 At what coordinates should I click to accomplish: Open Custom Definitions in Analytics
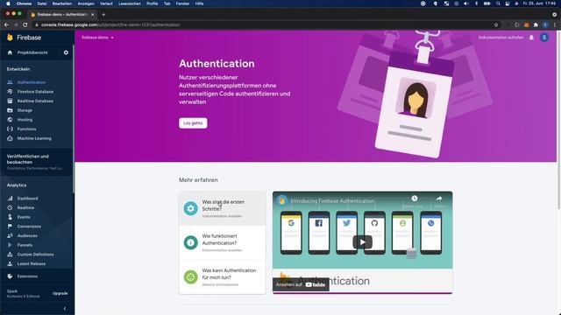click(x=35, y=255)
